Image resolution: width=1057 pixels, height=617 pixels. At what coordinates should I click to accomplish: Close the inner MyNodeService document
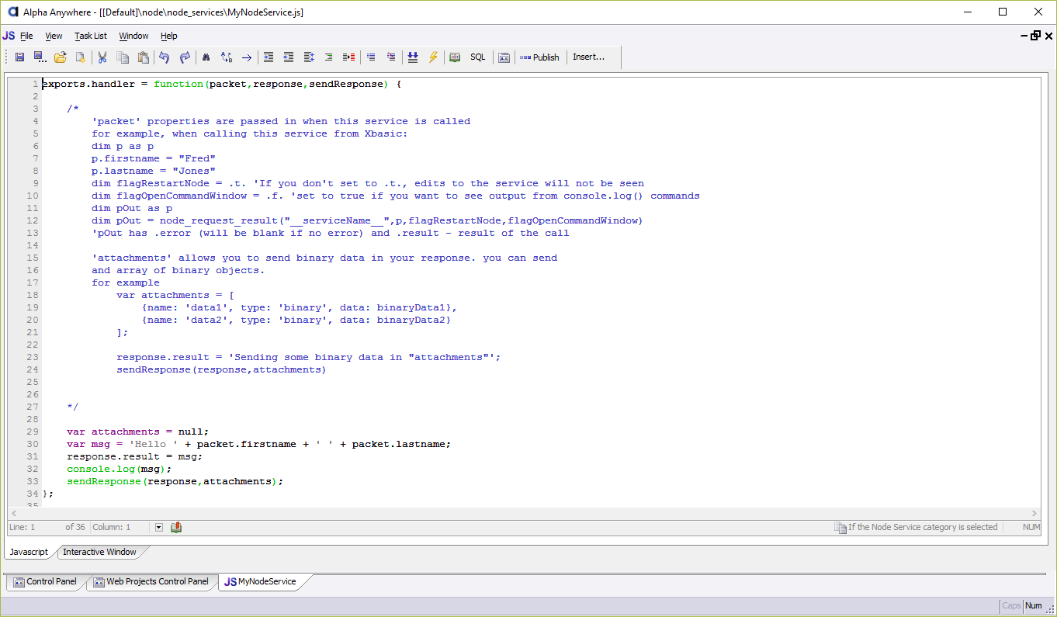coord(1049,36)
